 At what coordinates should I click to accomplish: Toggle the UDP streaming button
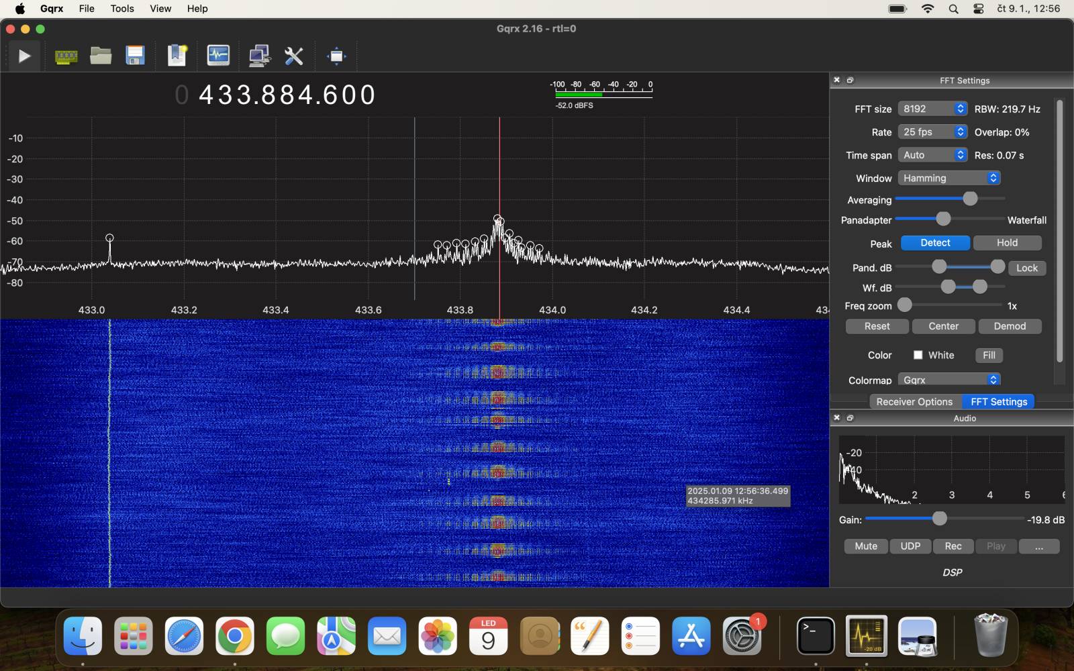910,546
